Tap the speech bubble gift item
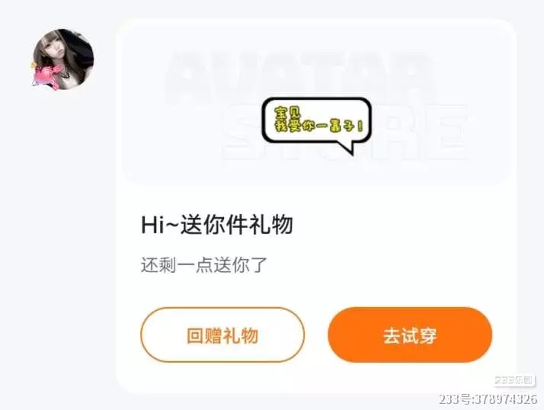 click(x=316, y=125)
